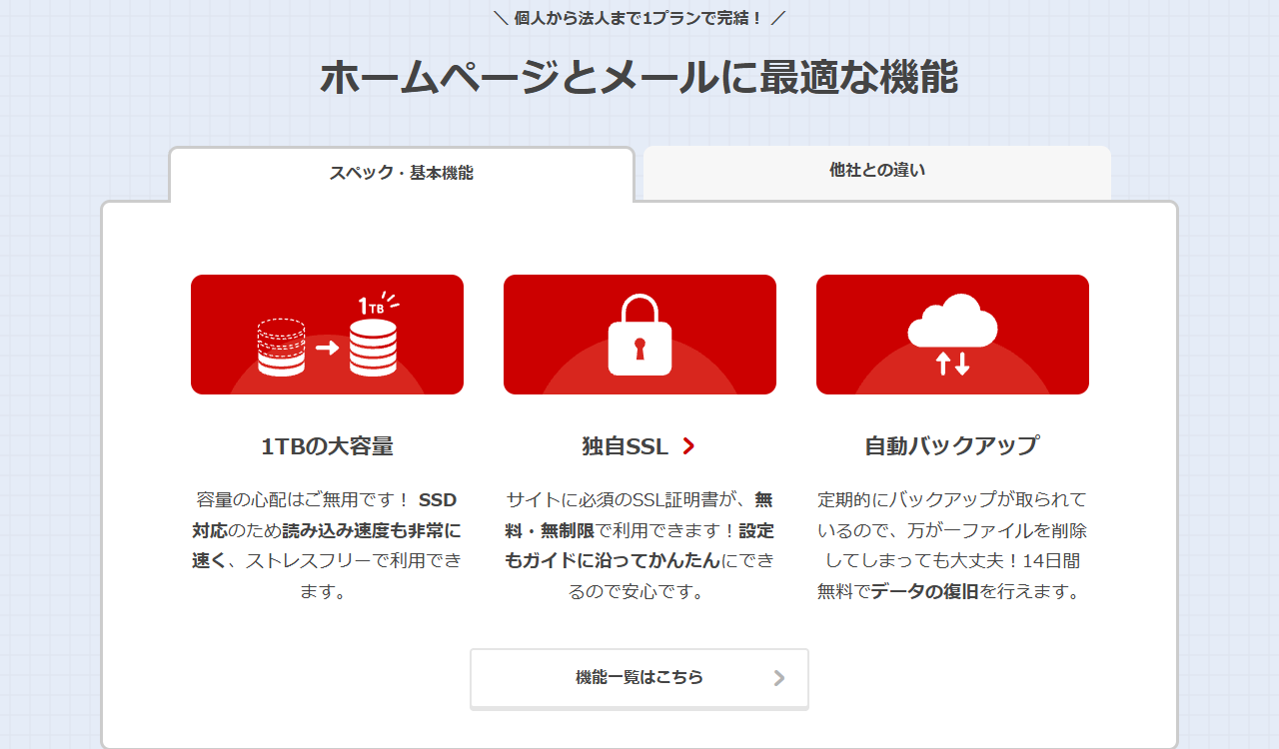Click the SSL証明書 description paragraph

tap(639, 545)
